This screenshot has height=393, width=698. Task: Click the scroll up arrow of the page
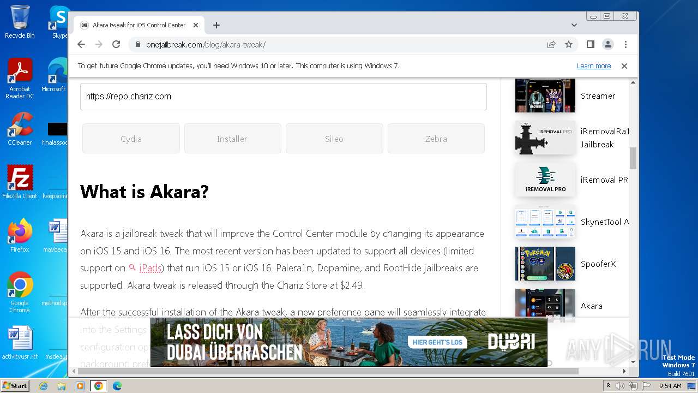click(633, 82)
